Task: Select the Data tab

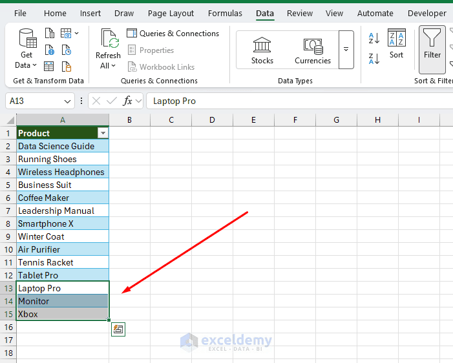Action: pos(265,14)
